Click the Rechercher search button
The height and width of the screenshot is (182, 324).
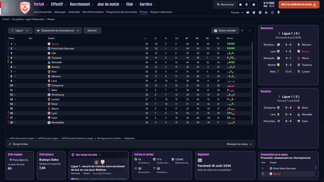click(225, 5)
